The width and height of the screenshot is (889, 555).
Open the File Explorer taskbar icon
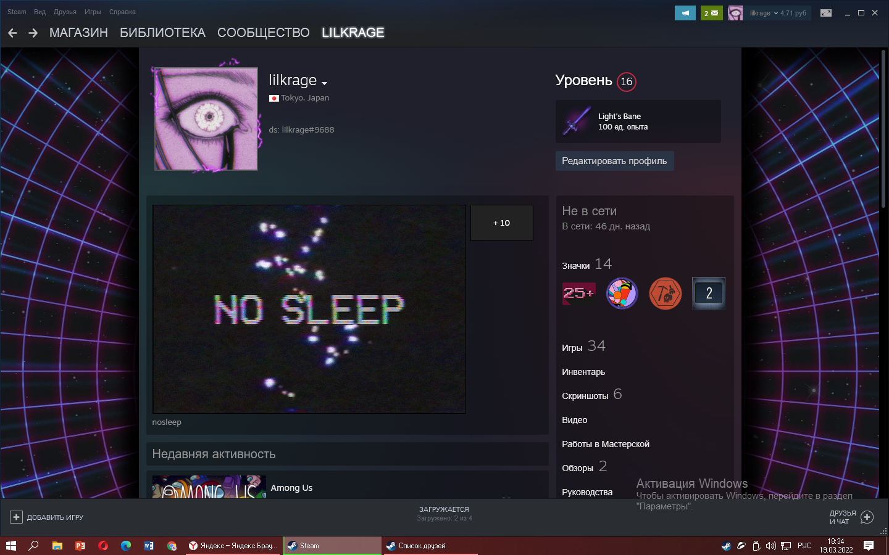click(x=57, y=546)
